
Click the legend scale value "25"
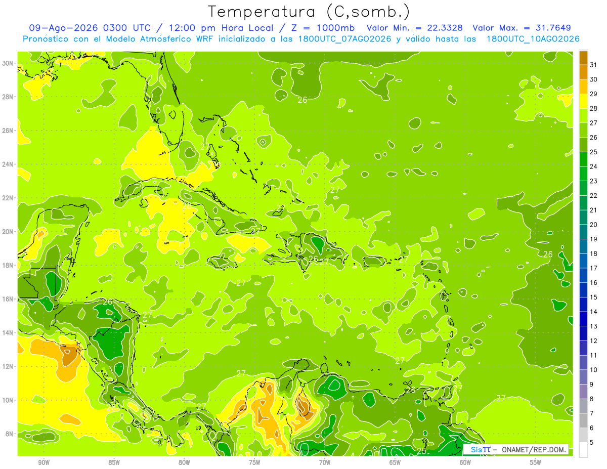tap(594, 152)
